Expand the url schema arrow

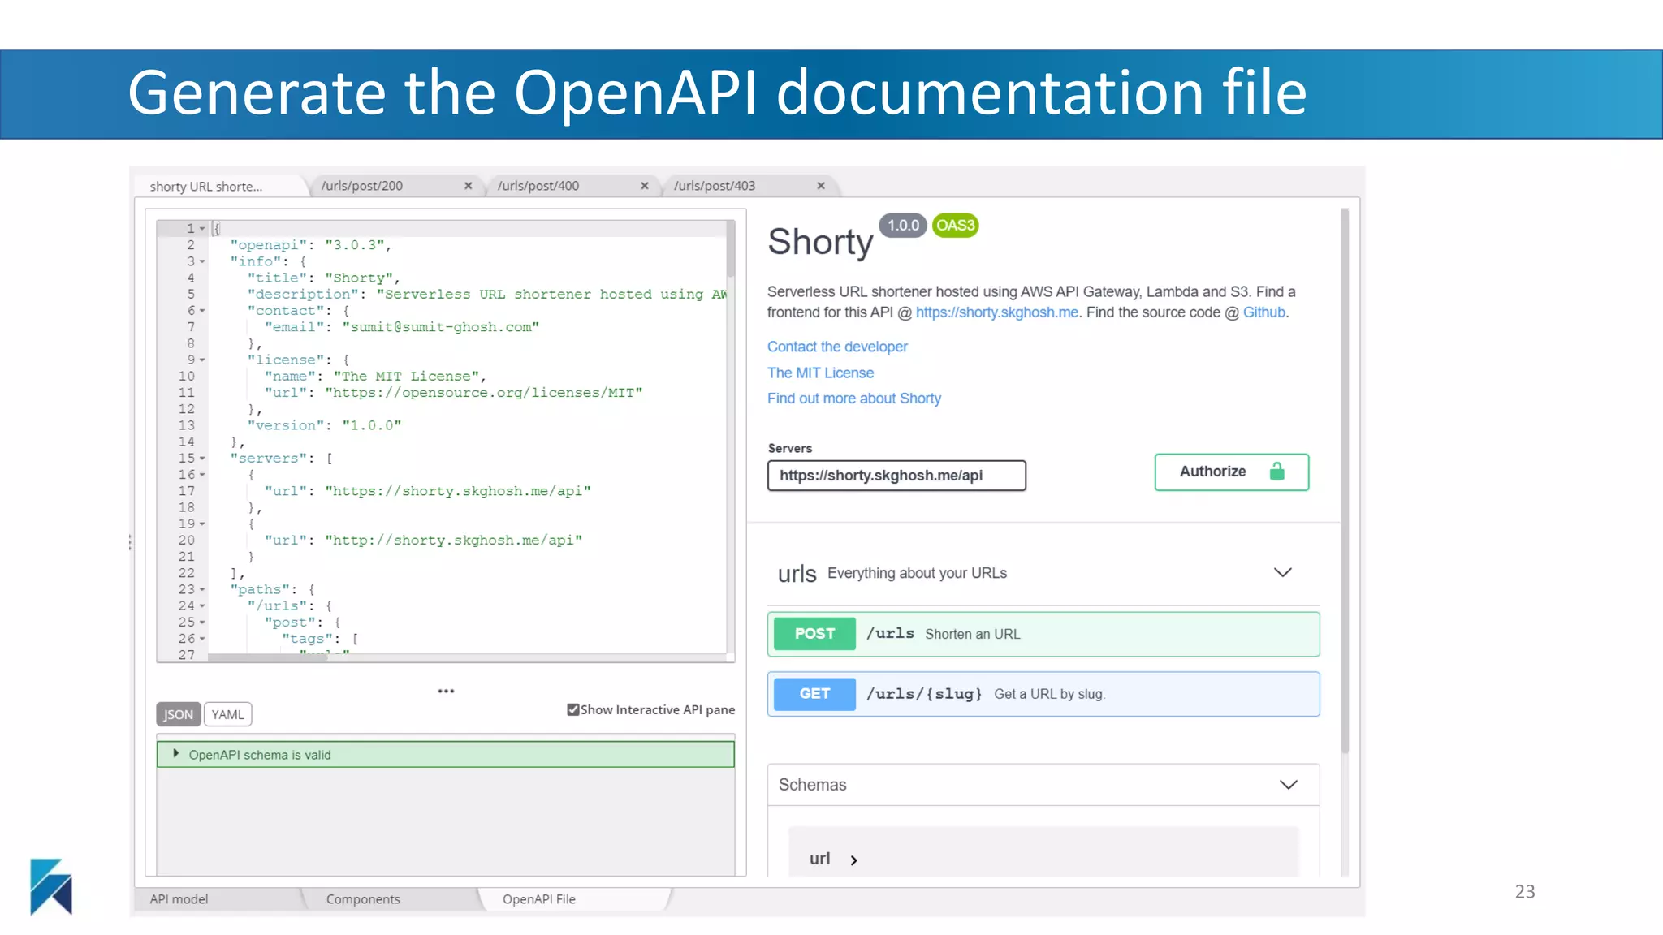[853, 860]
